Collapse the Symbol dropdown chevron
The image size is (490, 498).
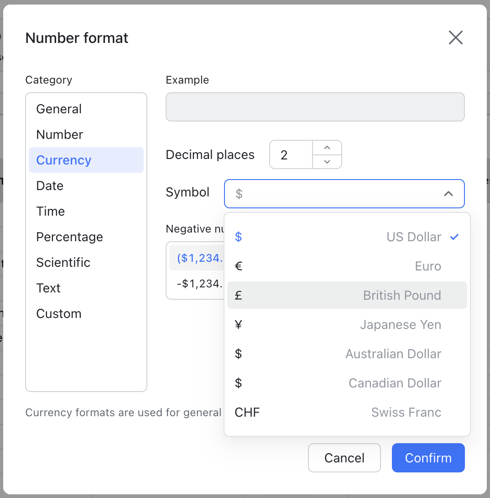(448, 194)
